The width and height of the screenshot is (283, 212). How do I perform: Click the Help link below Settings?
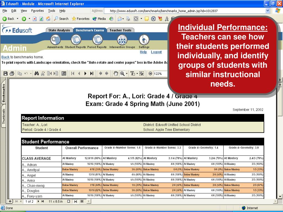point(143,52)
